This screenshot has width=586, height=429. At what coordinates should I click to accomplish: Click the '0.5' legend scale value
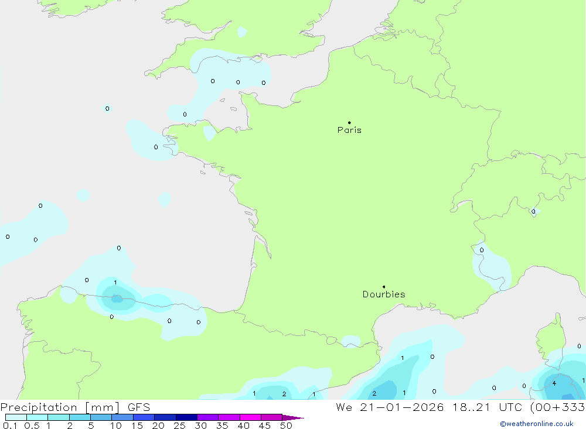[x=32, y=425]
